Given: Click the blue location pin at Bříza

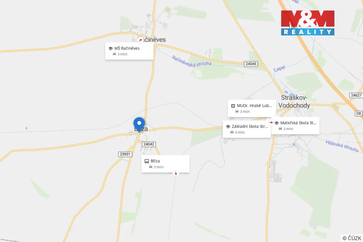Looking at the screenshot, I should point(139,124).
